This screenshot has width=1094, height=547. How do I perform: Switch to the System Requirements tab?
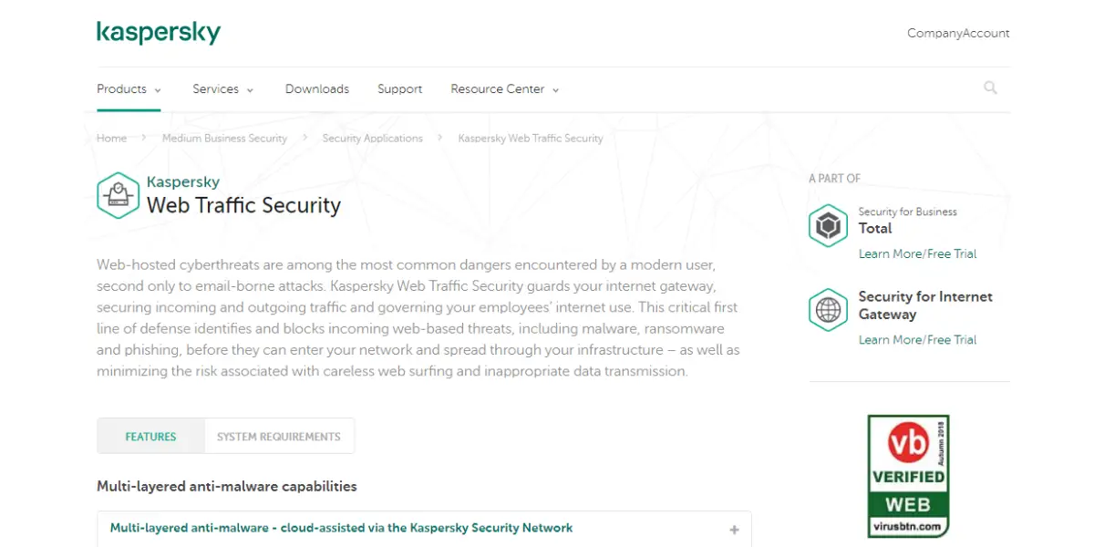pyautogui.click(x=279, y=437)
